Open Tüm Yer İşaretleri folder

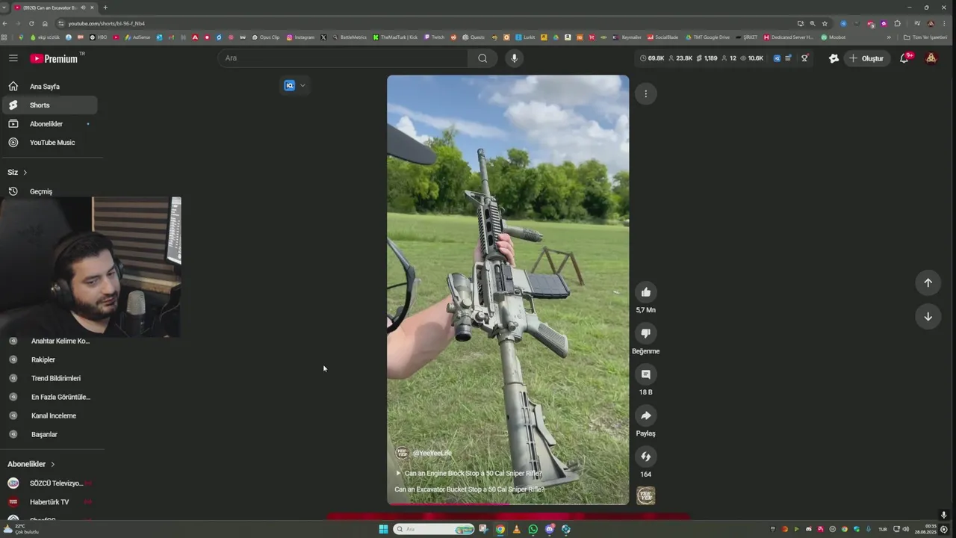pyautogui.click(x=925, y=37)
